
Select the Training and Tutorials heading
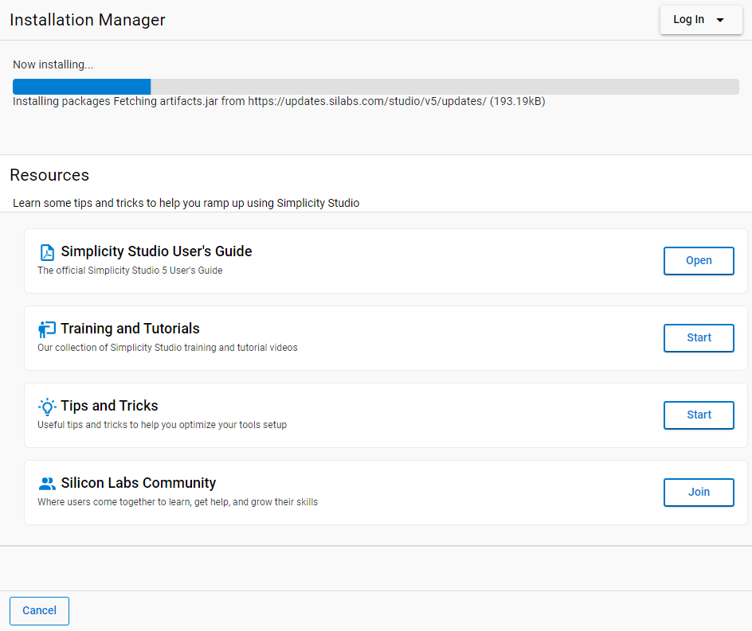(130, 329)
